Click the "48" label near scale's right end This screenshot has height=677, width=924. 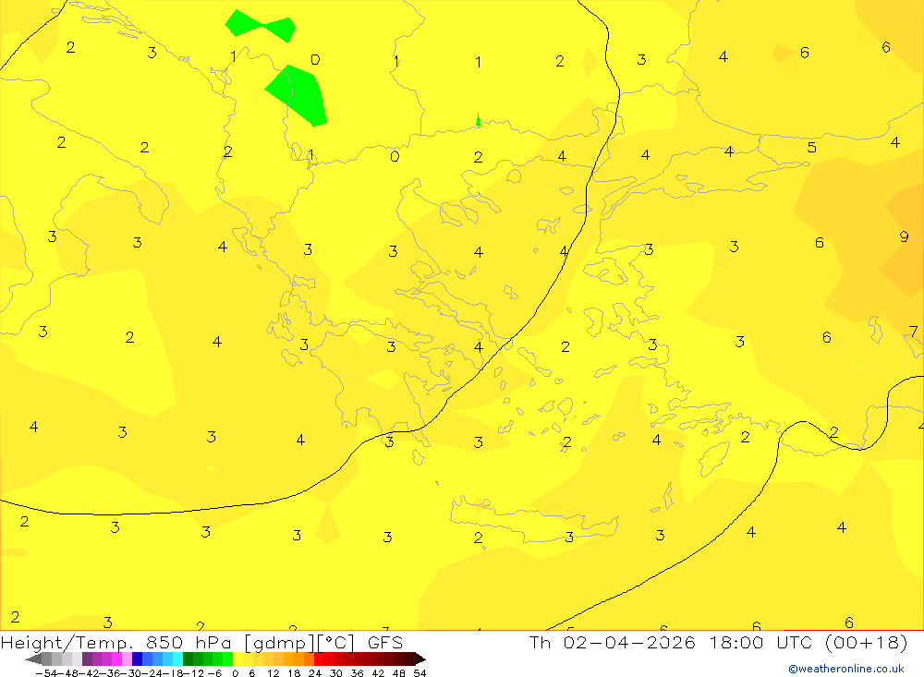(x=399, y=673)
